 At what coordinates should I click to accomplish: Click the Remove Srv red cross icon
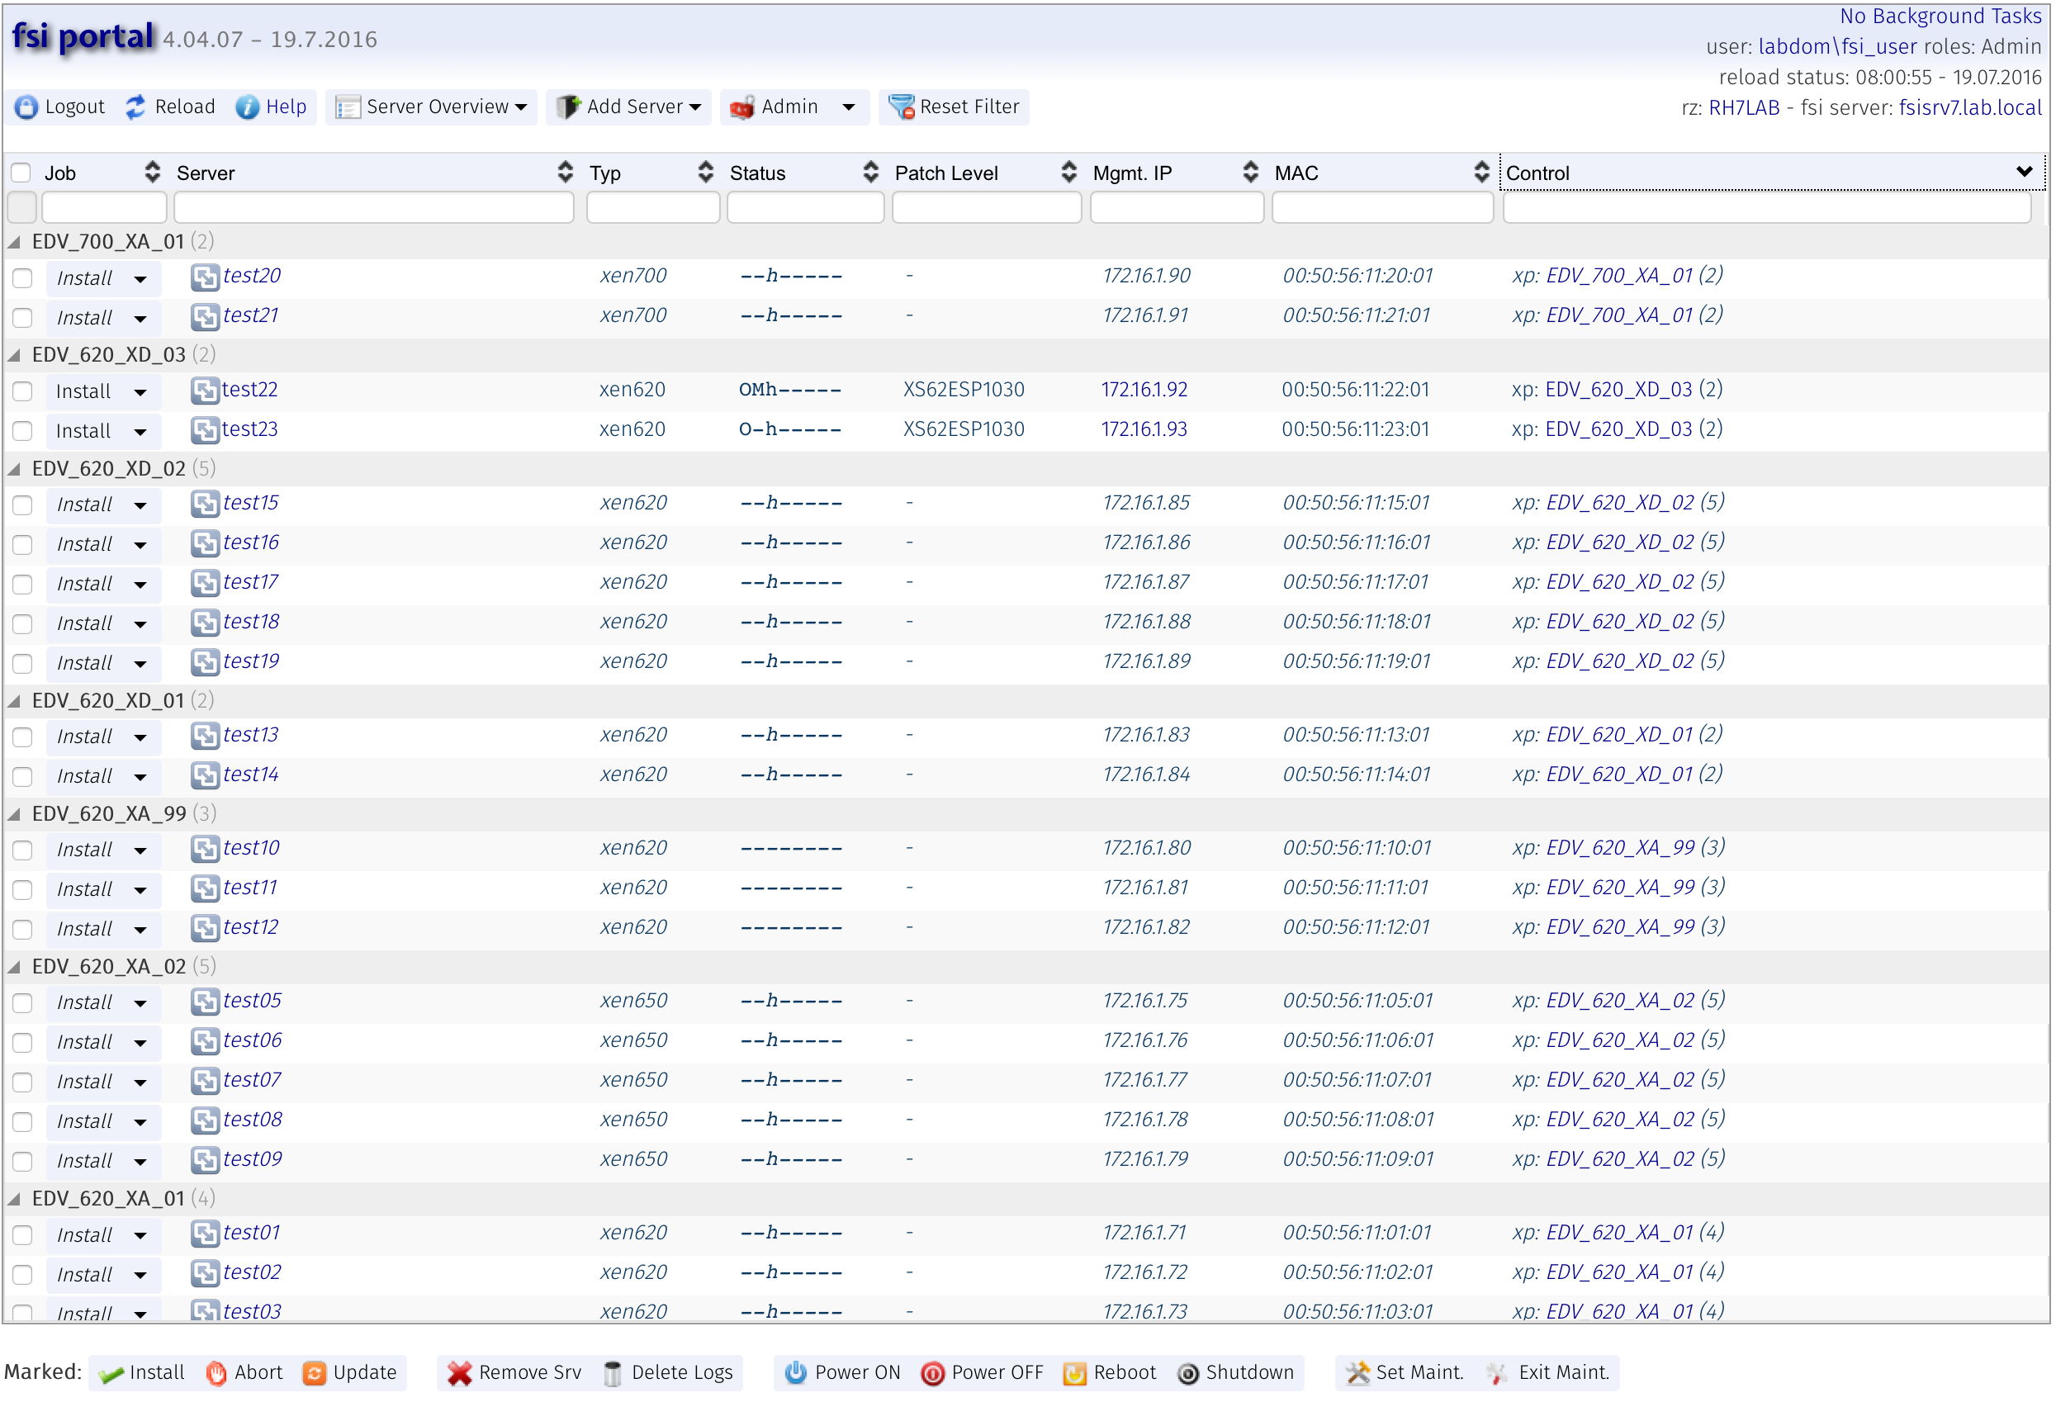(x=459, y=1374)
